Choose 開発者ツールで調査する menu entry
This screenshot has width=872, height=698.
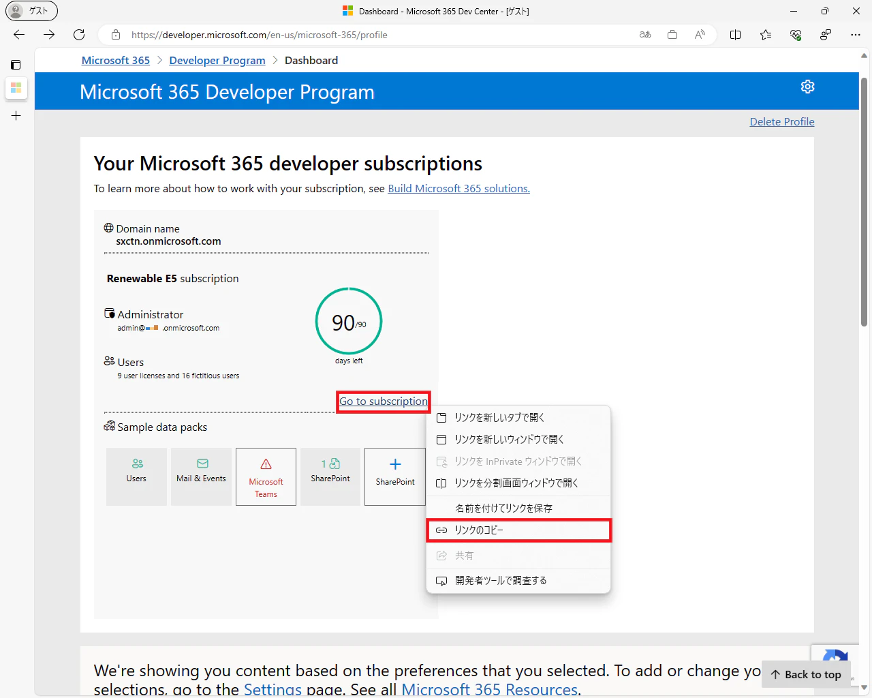pyautogui.click(x=518, y=580)
